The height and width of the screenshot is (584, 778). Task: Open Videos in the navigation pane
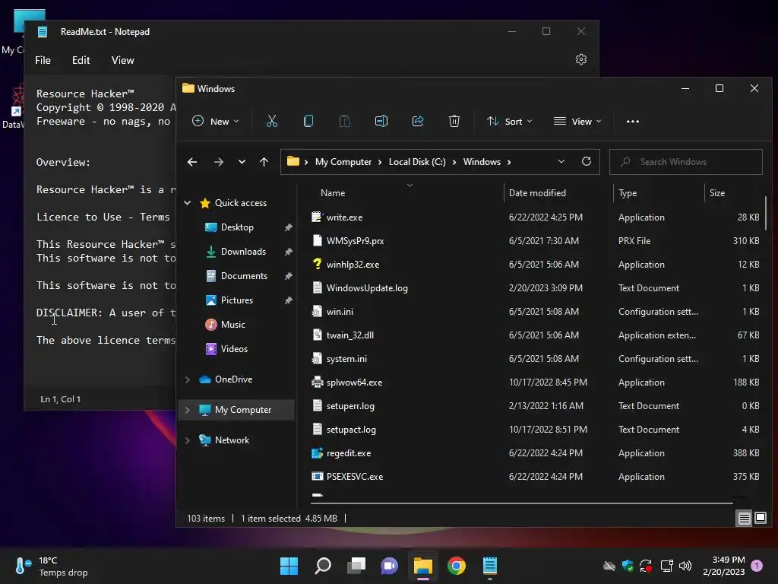pos(234,348)
